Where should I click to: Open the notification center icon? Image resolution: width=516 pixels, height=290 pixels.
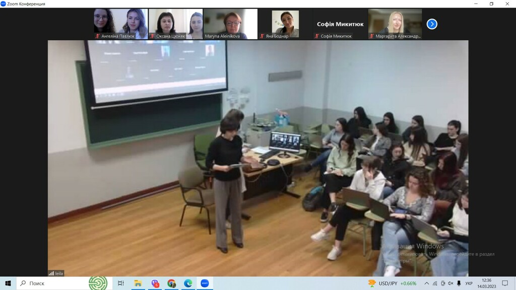[505, 283]
